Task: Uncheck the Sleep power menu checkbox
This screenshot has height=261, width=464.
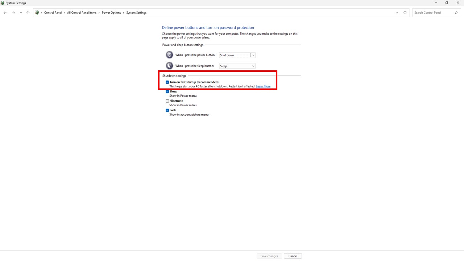Action: pyautogui.click(x=167, y=92)
